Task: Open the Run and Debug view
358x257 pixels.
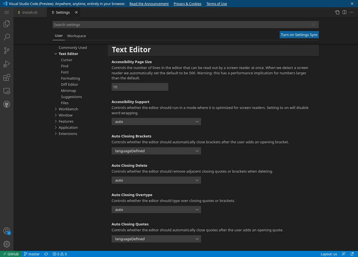Action: click(7, 64)
